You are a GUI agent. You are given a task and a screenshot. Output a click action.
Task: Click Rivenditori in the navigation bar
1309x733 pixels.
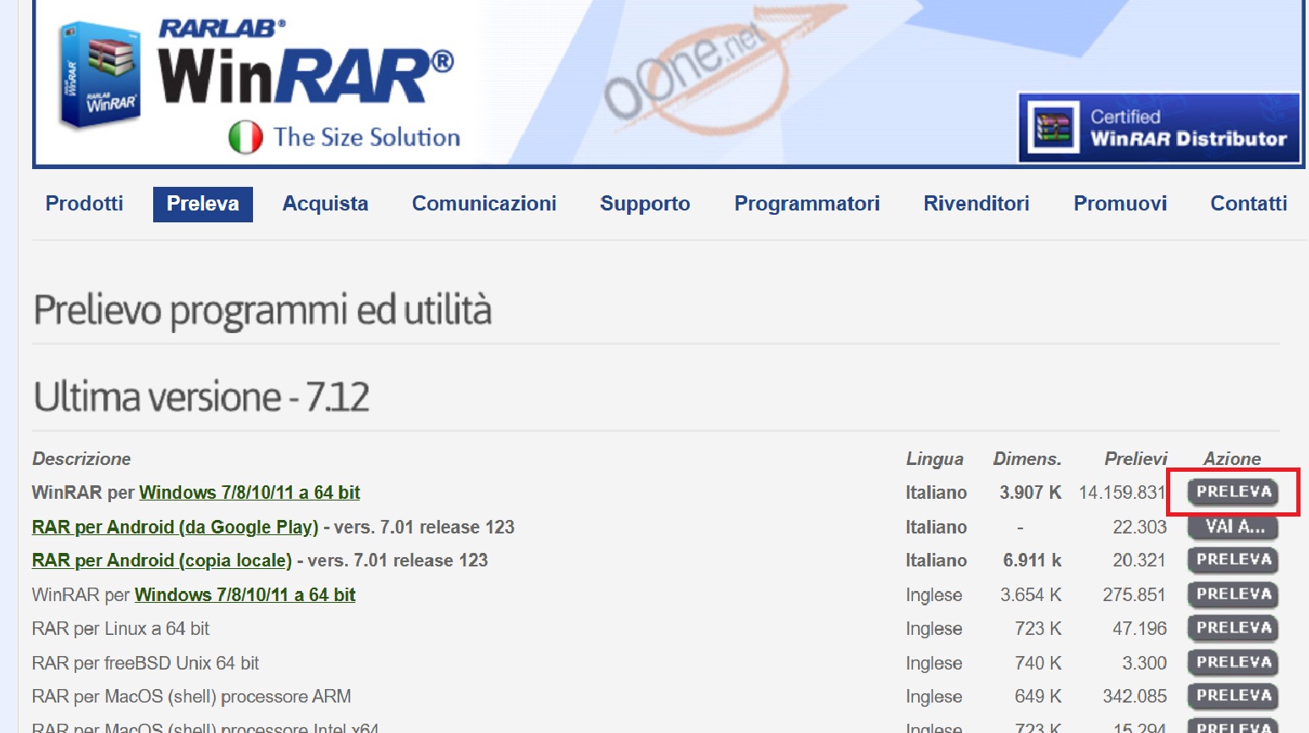click(976, 204)
